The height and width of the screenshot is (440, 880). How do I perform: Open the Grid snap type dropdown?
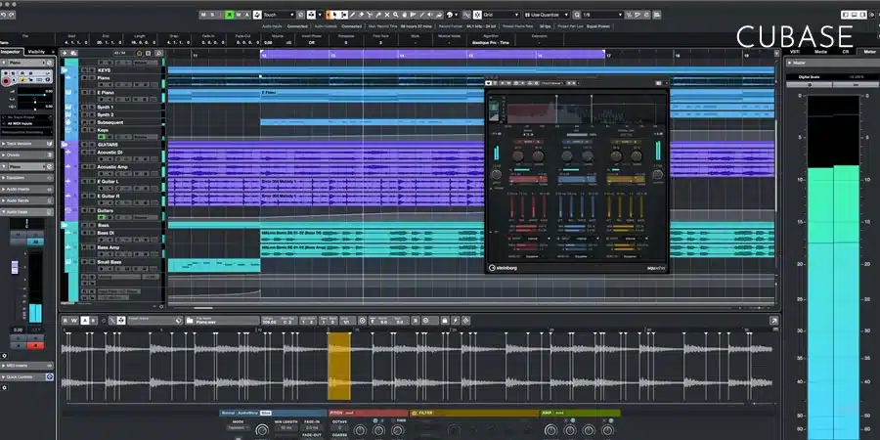(502, 14)
